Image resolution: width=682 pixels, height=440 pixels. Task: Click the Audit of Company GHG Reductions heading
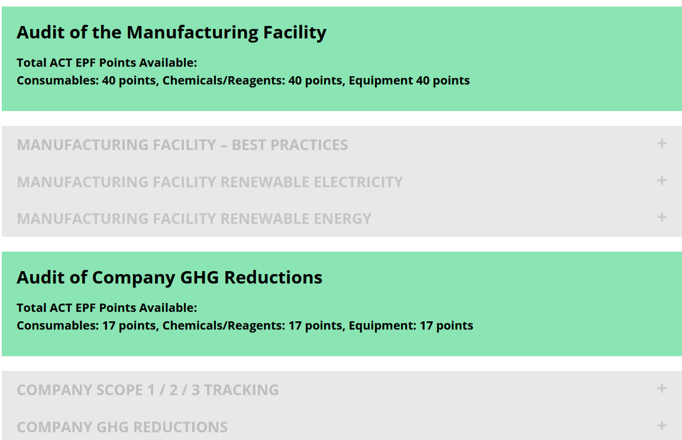[x=169, y=277]
